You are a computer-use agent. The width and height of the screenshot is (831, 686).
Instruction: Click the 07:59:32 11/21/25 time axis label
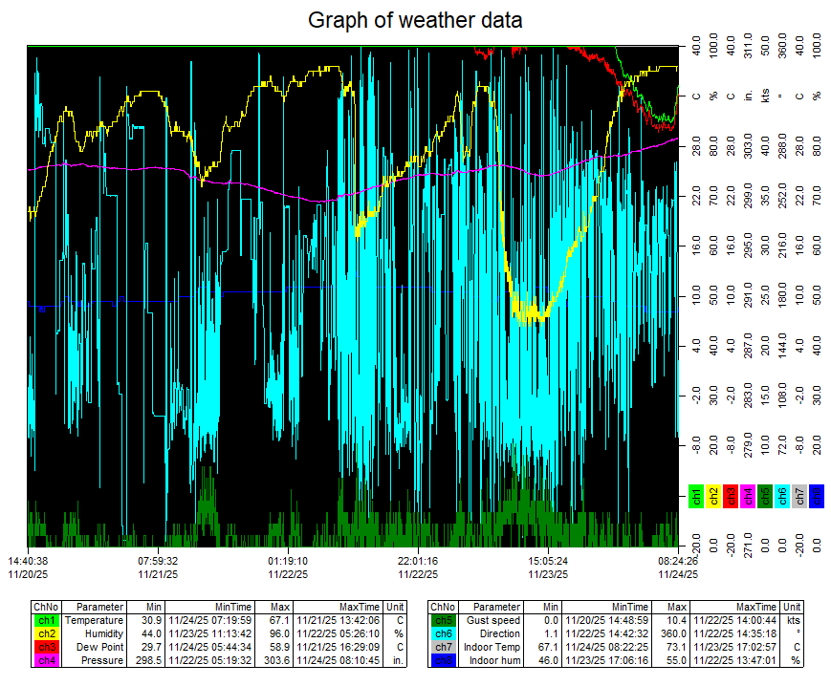(x=158, y=568)
